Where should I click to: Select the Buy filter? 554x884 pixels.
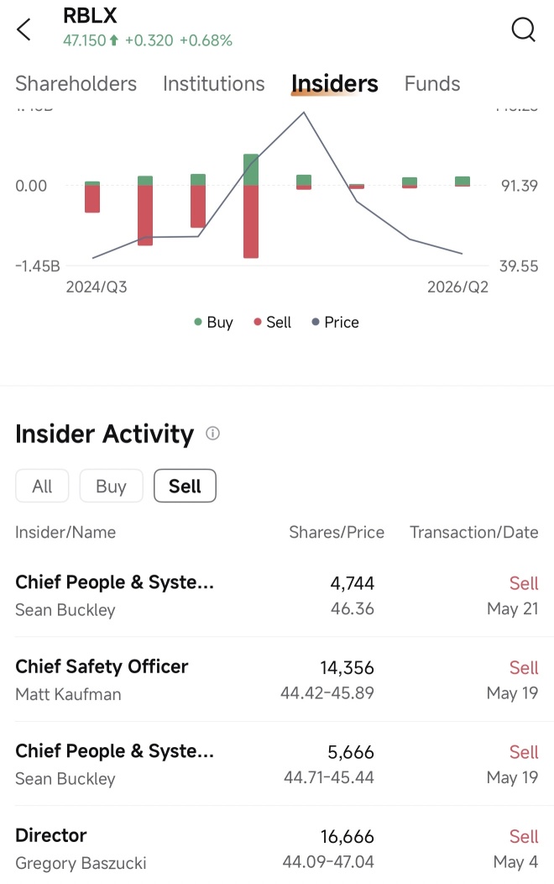[111, 486]
